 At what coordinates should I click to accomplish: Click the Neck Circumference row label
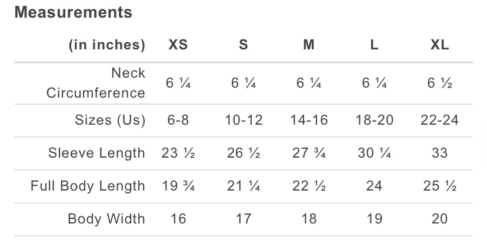pyautogui.click(x=96, y=83)
